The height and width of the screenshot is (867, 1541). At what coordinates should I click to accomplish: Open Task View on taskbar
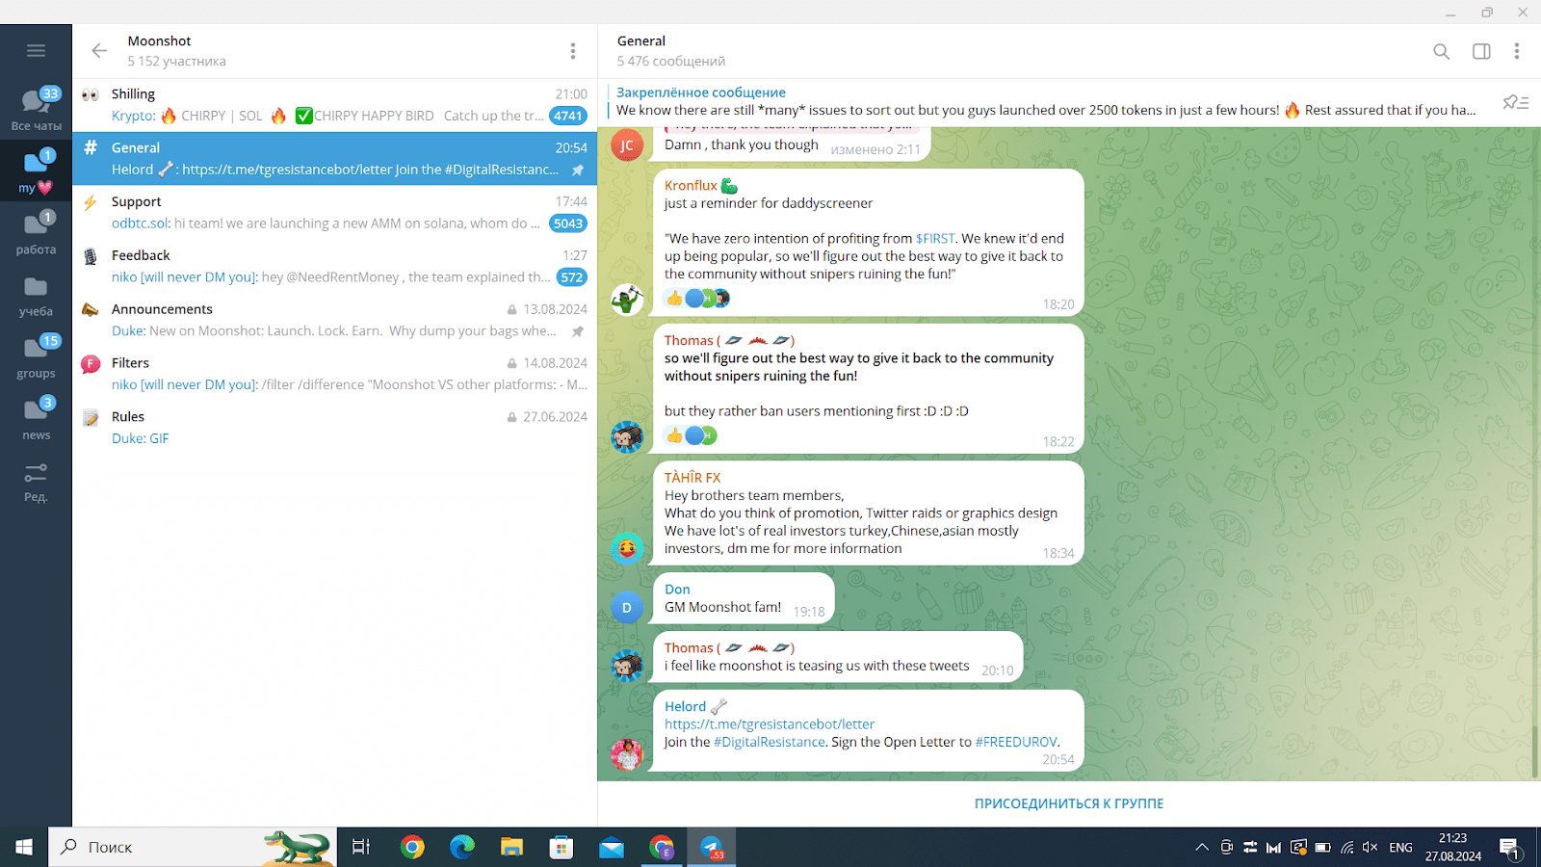click(361, 848)
